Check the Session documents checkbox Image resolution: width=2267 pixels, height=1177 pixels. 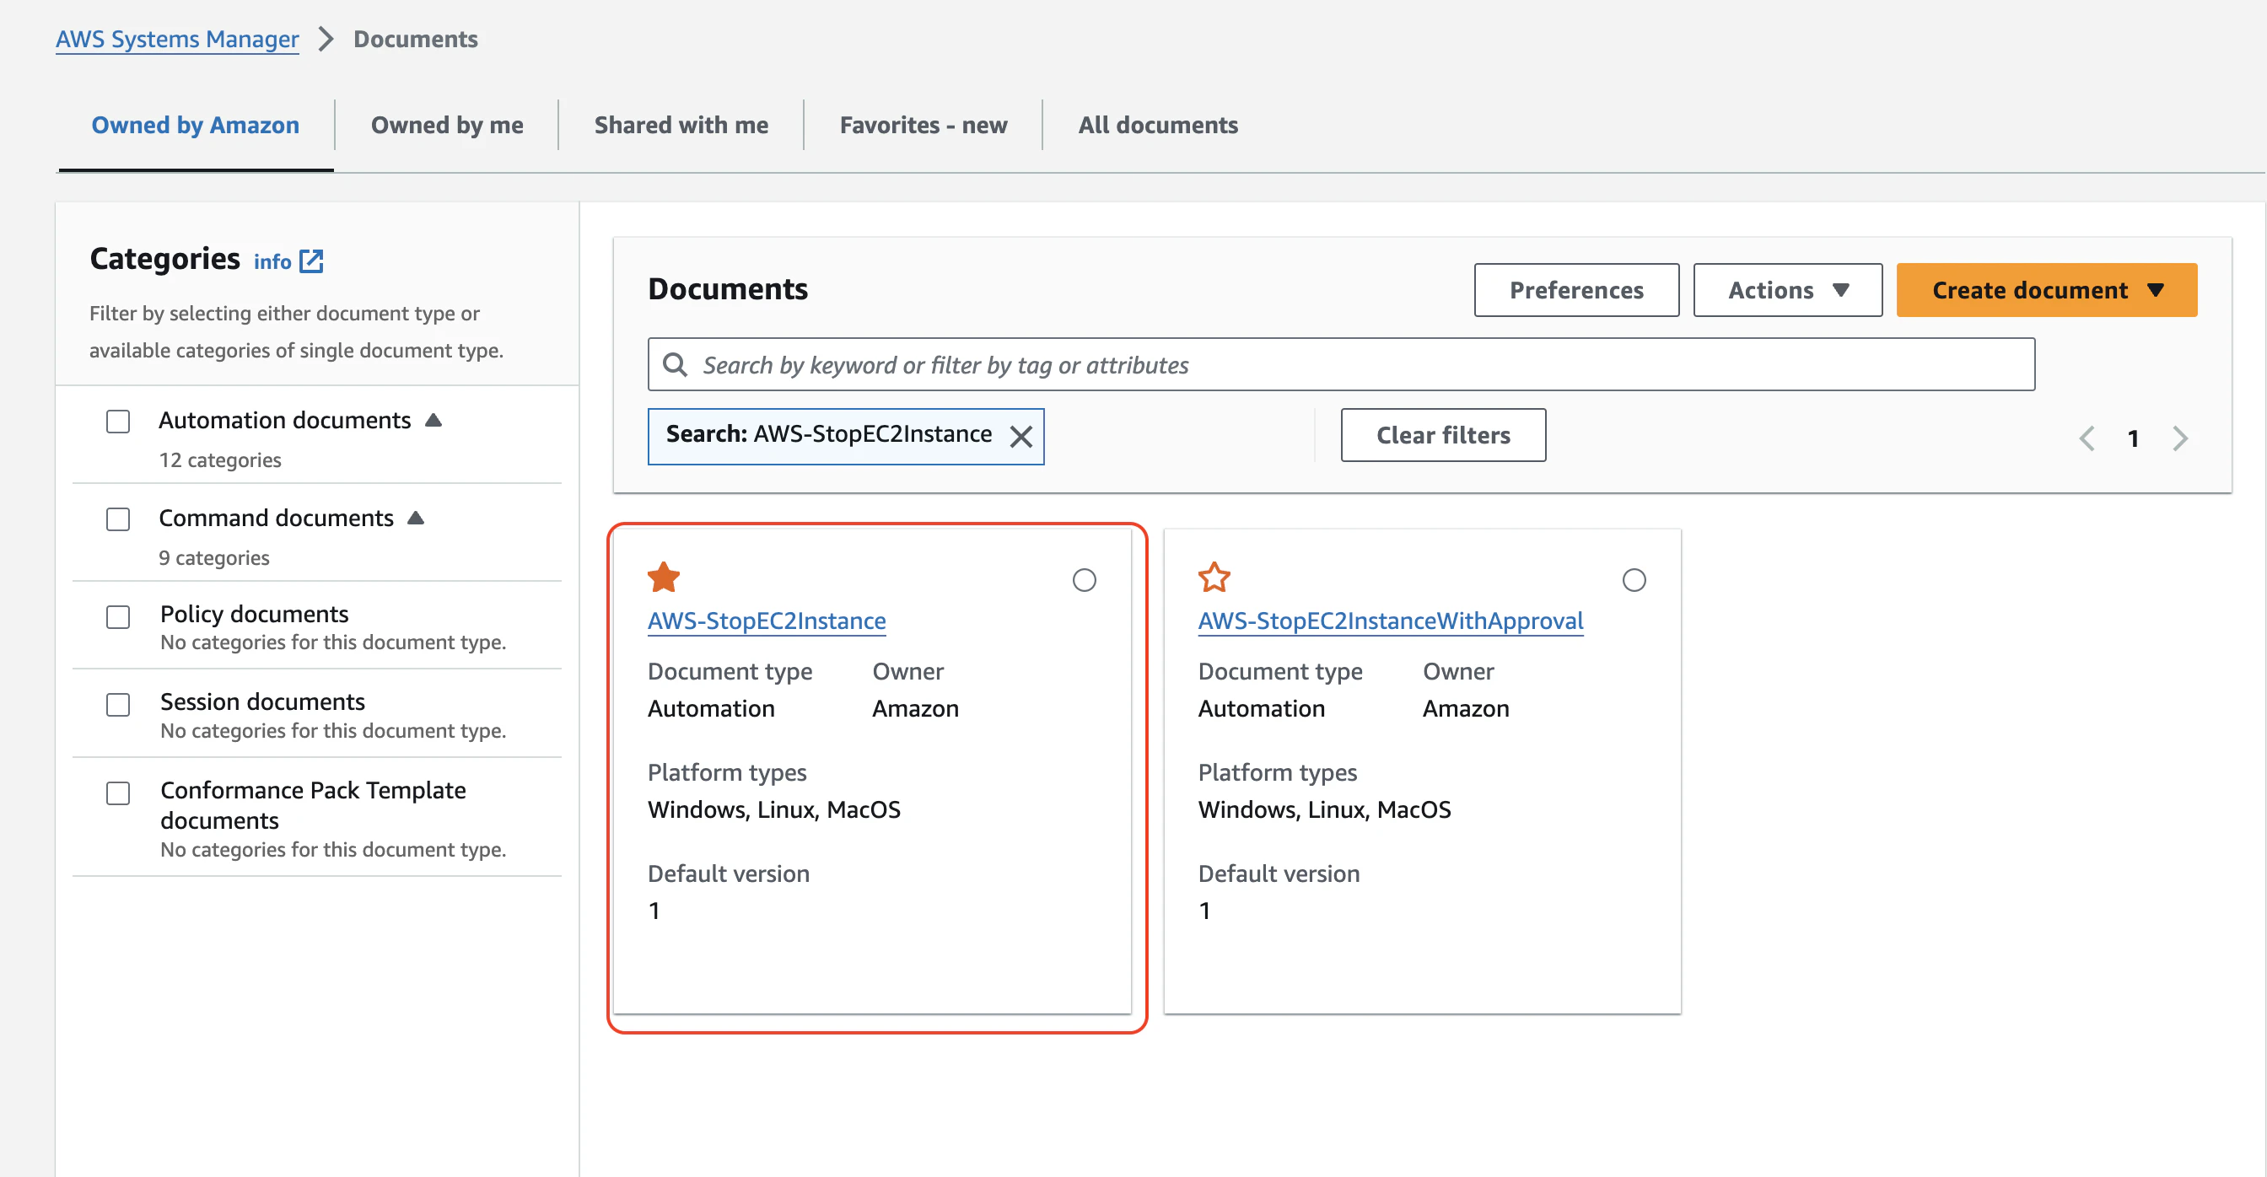(x=118, y=705)
